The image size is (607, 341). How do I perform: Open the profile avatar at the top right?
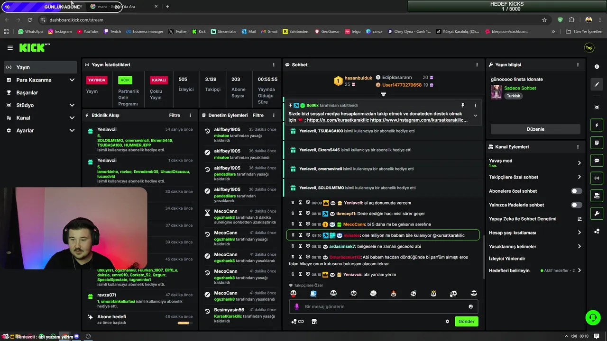pyautogui.click(x=589, y=48)
